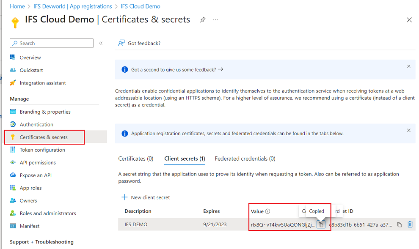Add a New client secret
Image resolution: width=419 pixels, height=249 pixels.
point(146,197)
